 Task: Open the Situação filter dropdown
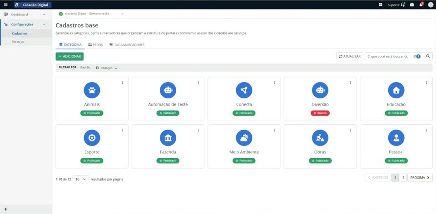coord(106,68)
